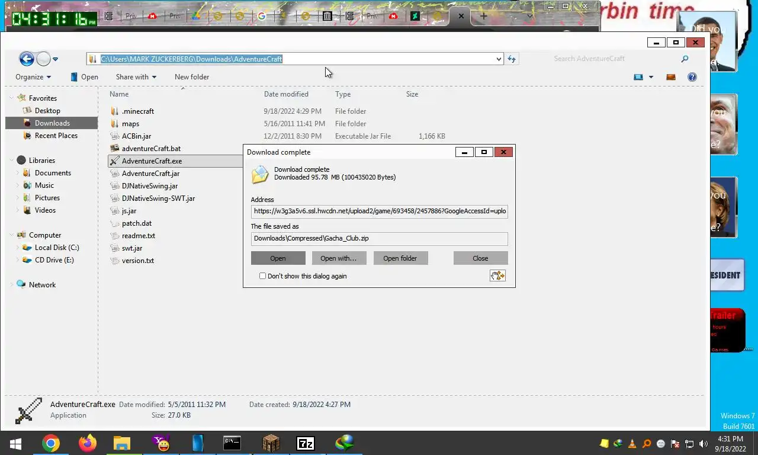
Task: Open the Minecraft block icon on the taskbar
Action: click(271, 443)
